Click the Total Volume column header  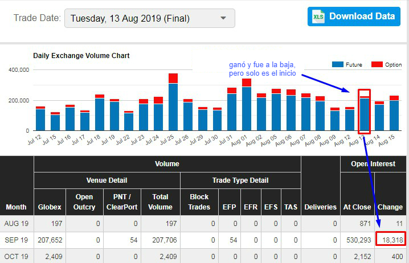tap(160, 202)
